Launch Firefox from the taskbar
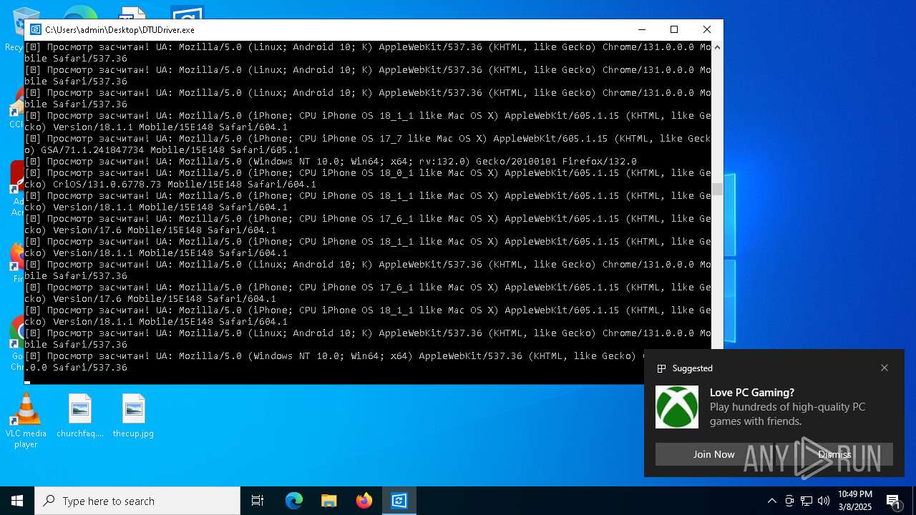The height and width of the screenshot is (515, 916). click(364, 501)
